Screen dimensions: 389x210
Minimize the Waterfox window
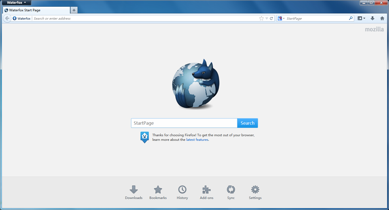pyautogui.click(x=364, y=3)
